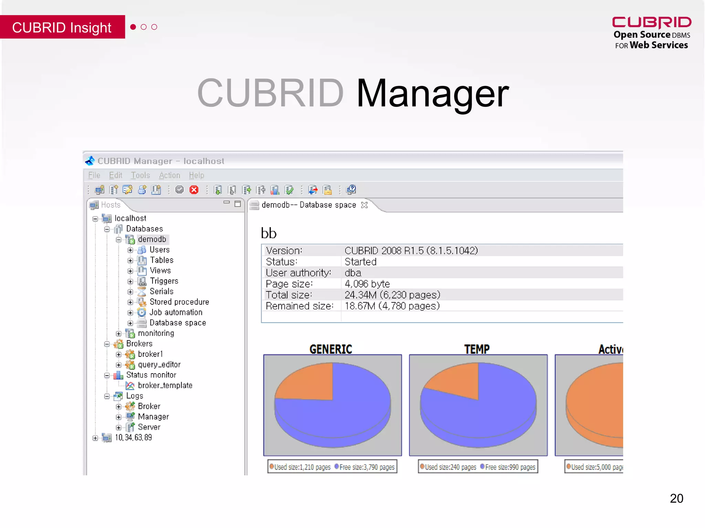Select the Hosts panel tab
The image size is (705, 528).
click(105, 205)
